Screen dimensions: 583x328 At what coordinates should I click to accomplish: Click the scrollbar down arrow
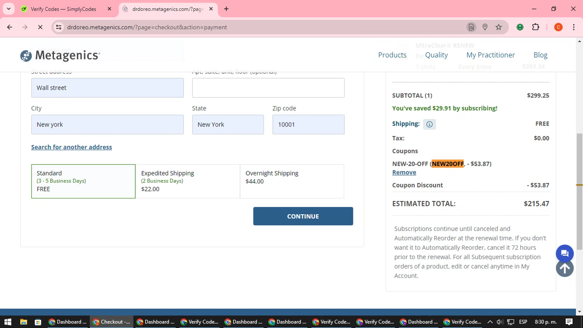point(580,312)
